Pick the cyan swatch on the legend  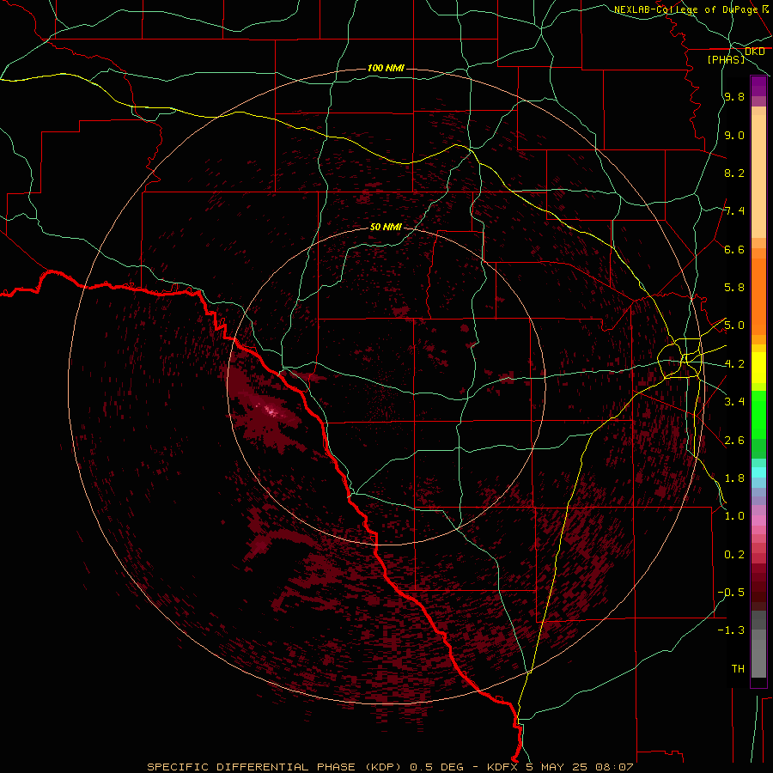(x=758, y=472)
